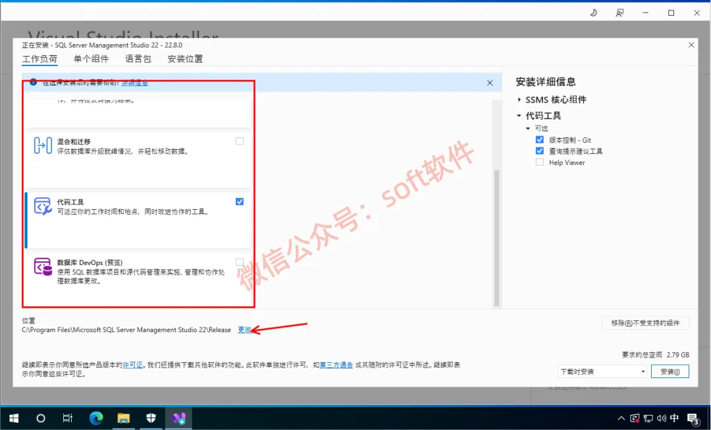Open the 第三方通告 link
711x430 pixels.
pyautogui.click(x=336, y=365)
